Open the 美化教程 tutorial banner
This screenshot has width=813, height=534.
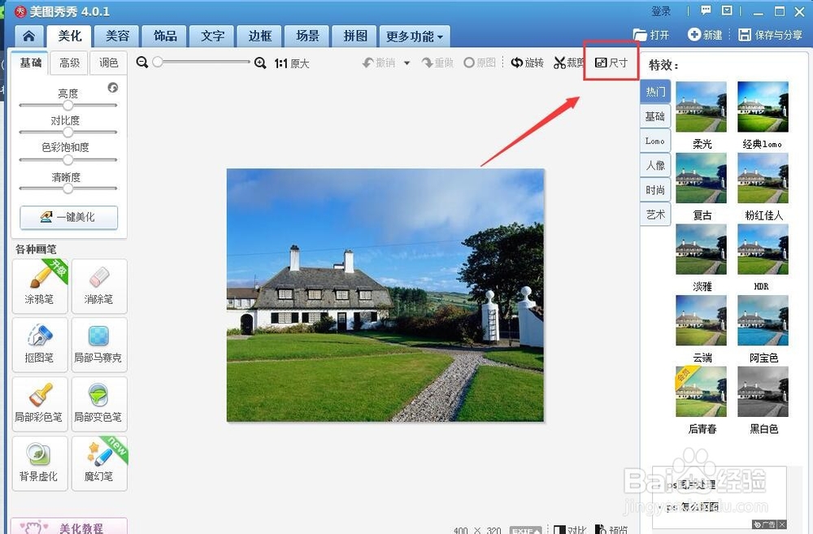(69, 526)
